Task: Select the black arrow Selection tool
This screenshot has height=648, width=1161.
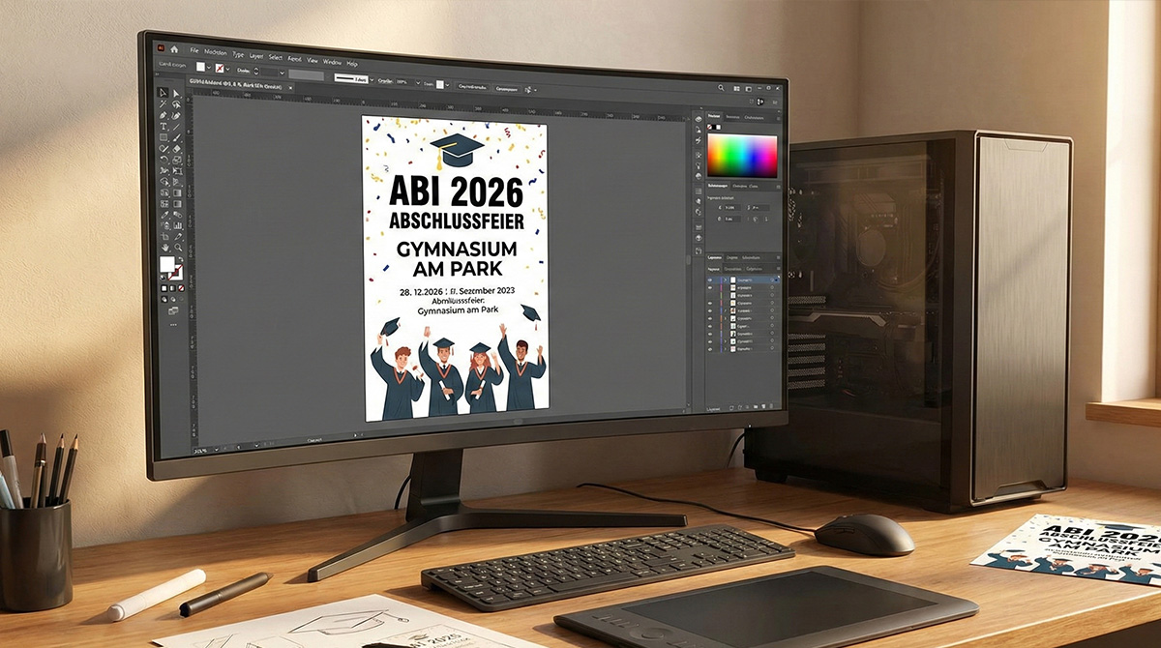Action: click(163, 93)
